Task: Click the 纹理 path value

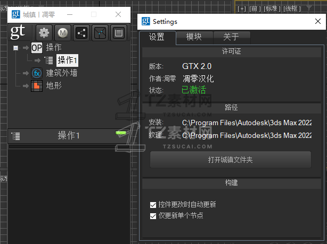Action: (x=247, y=135)
